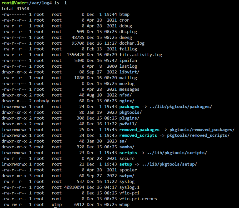Click the swtpm/ directory name
This screenshot has height=208, width=239.
click(127, 176)
